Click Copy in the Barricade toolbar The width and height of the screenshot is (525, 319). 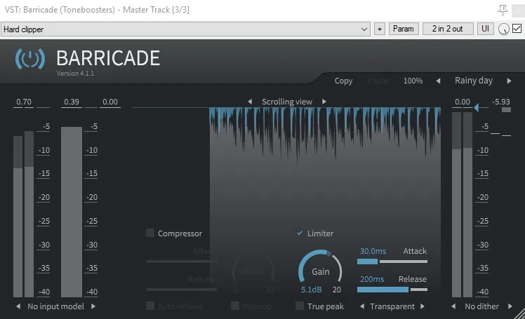343,81
